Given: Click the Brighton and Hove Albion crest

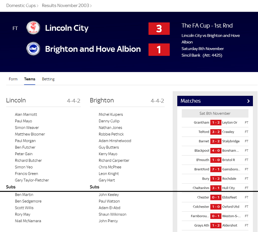Looking at the screenshot, I should 33,49.
